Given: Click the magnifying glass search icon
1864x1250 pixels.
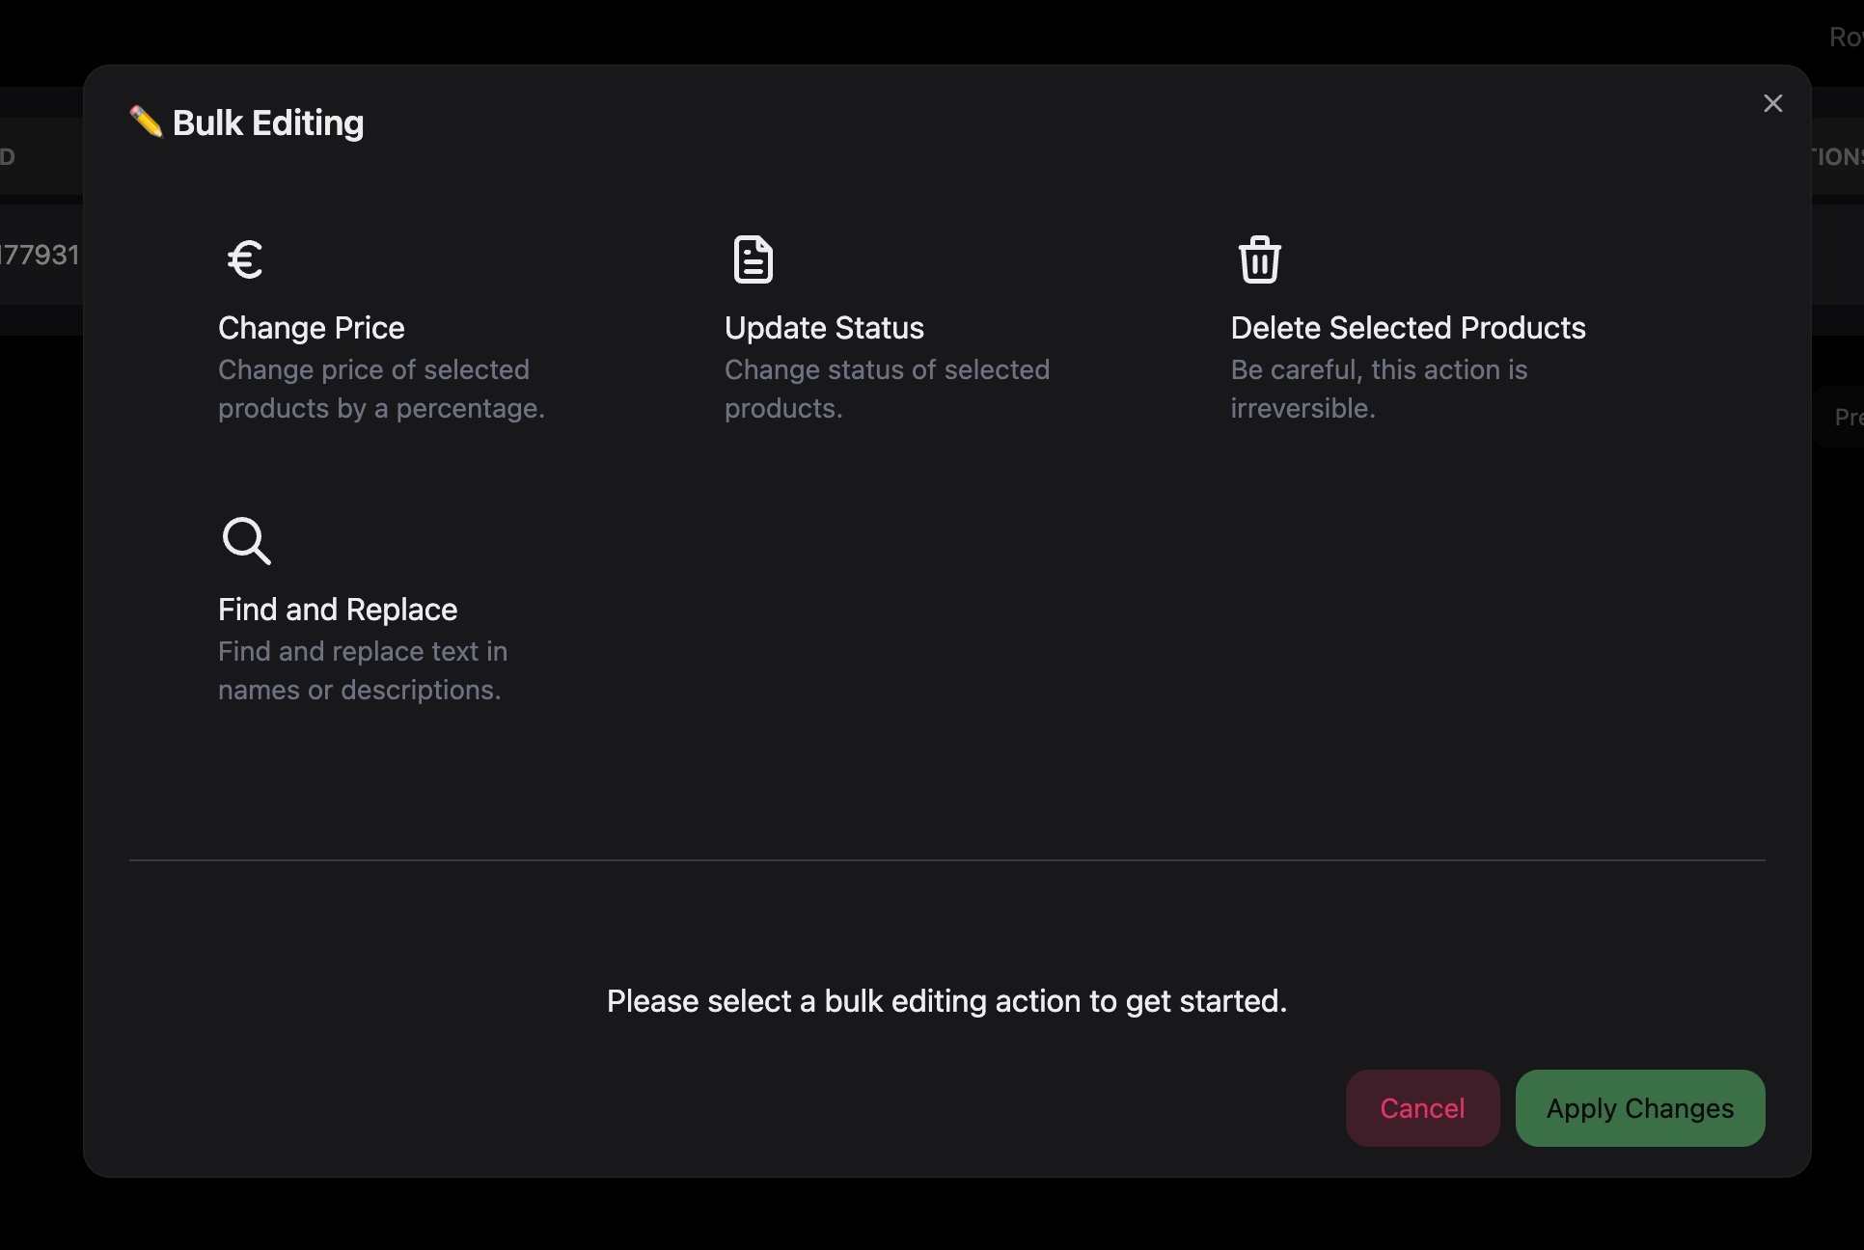Looking at the screenshot, I should [x=246, y=540].
